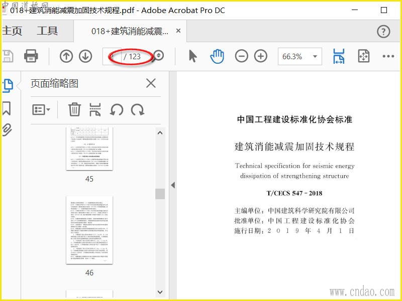402x301 pixels.
Task: Zoom in with the plus button
Action: tap(261, 56)
